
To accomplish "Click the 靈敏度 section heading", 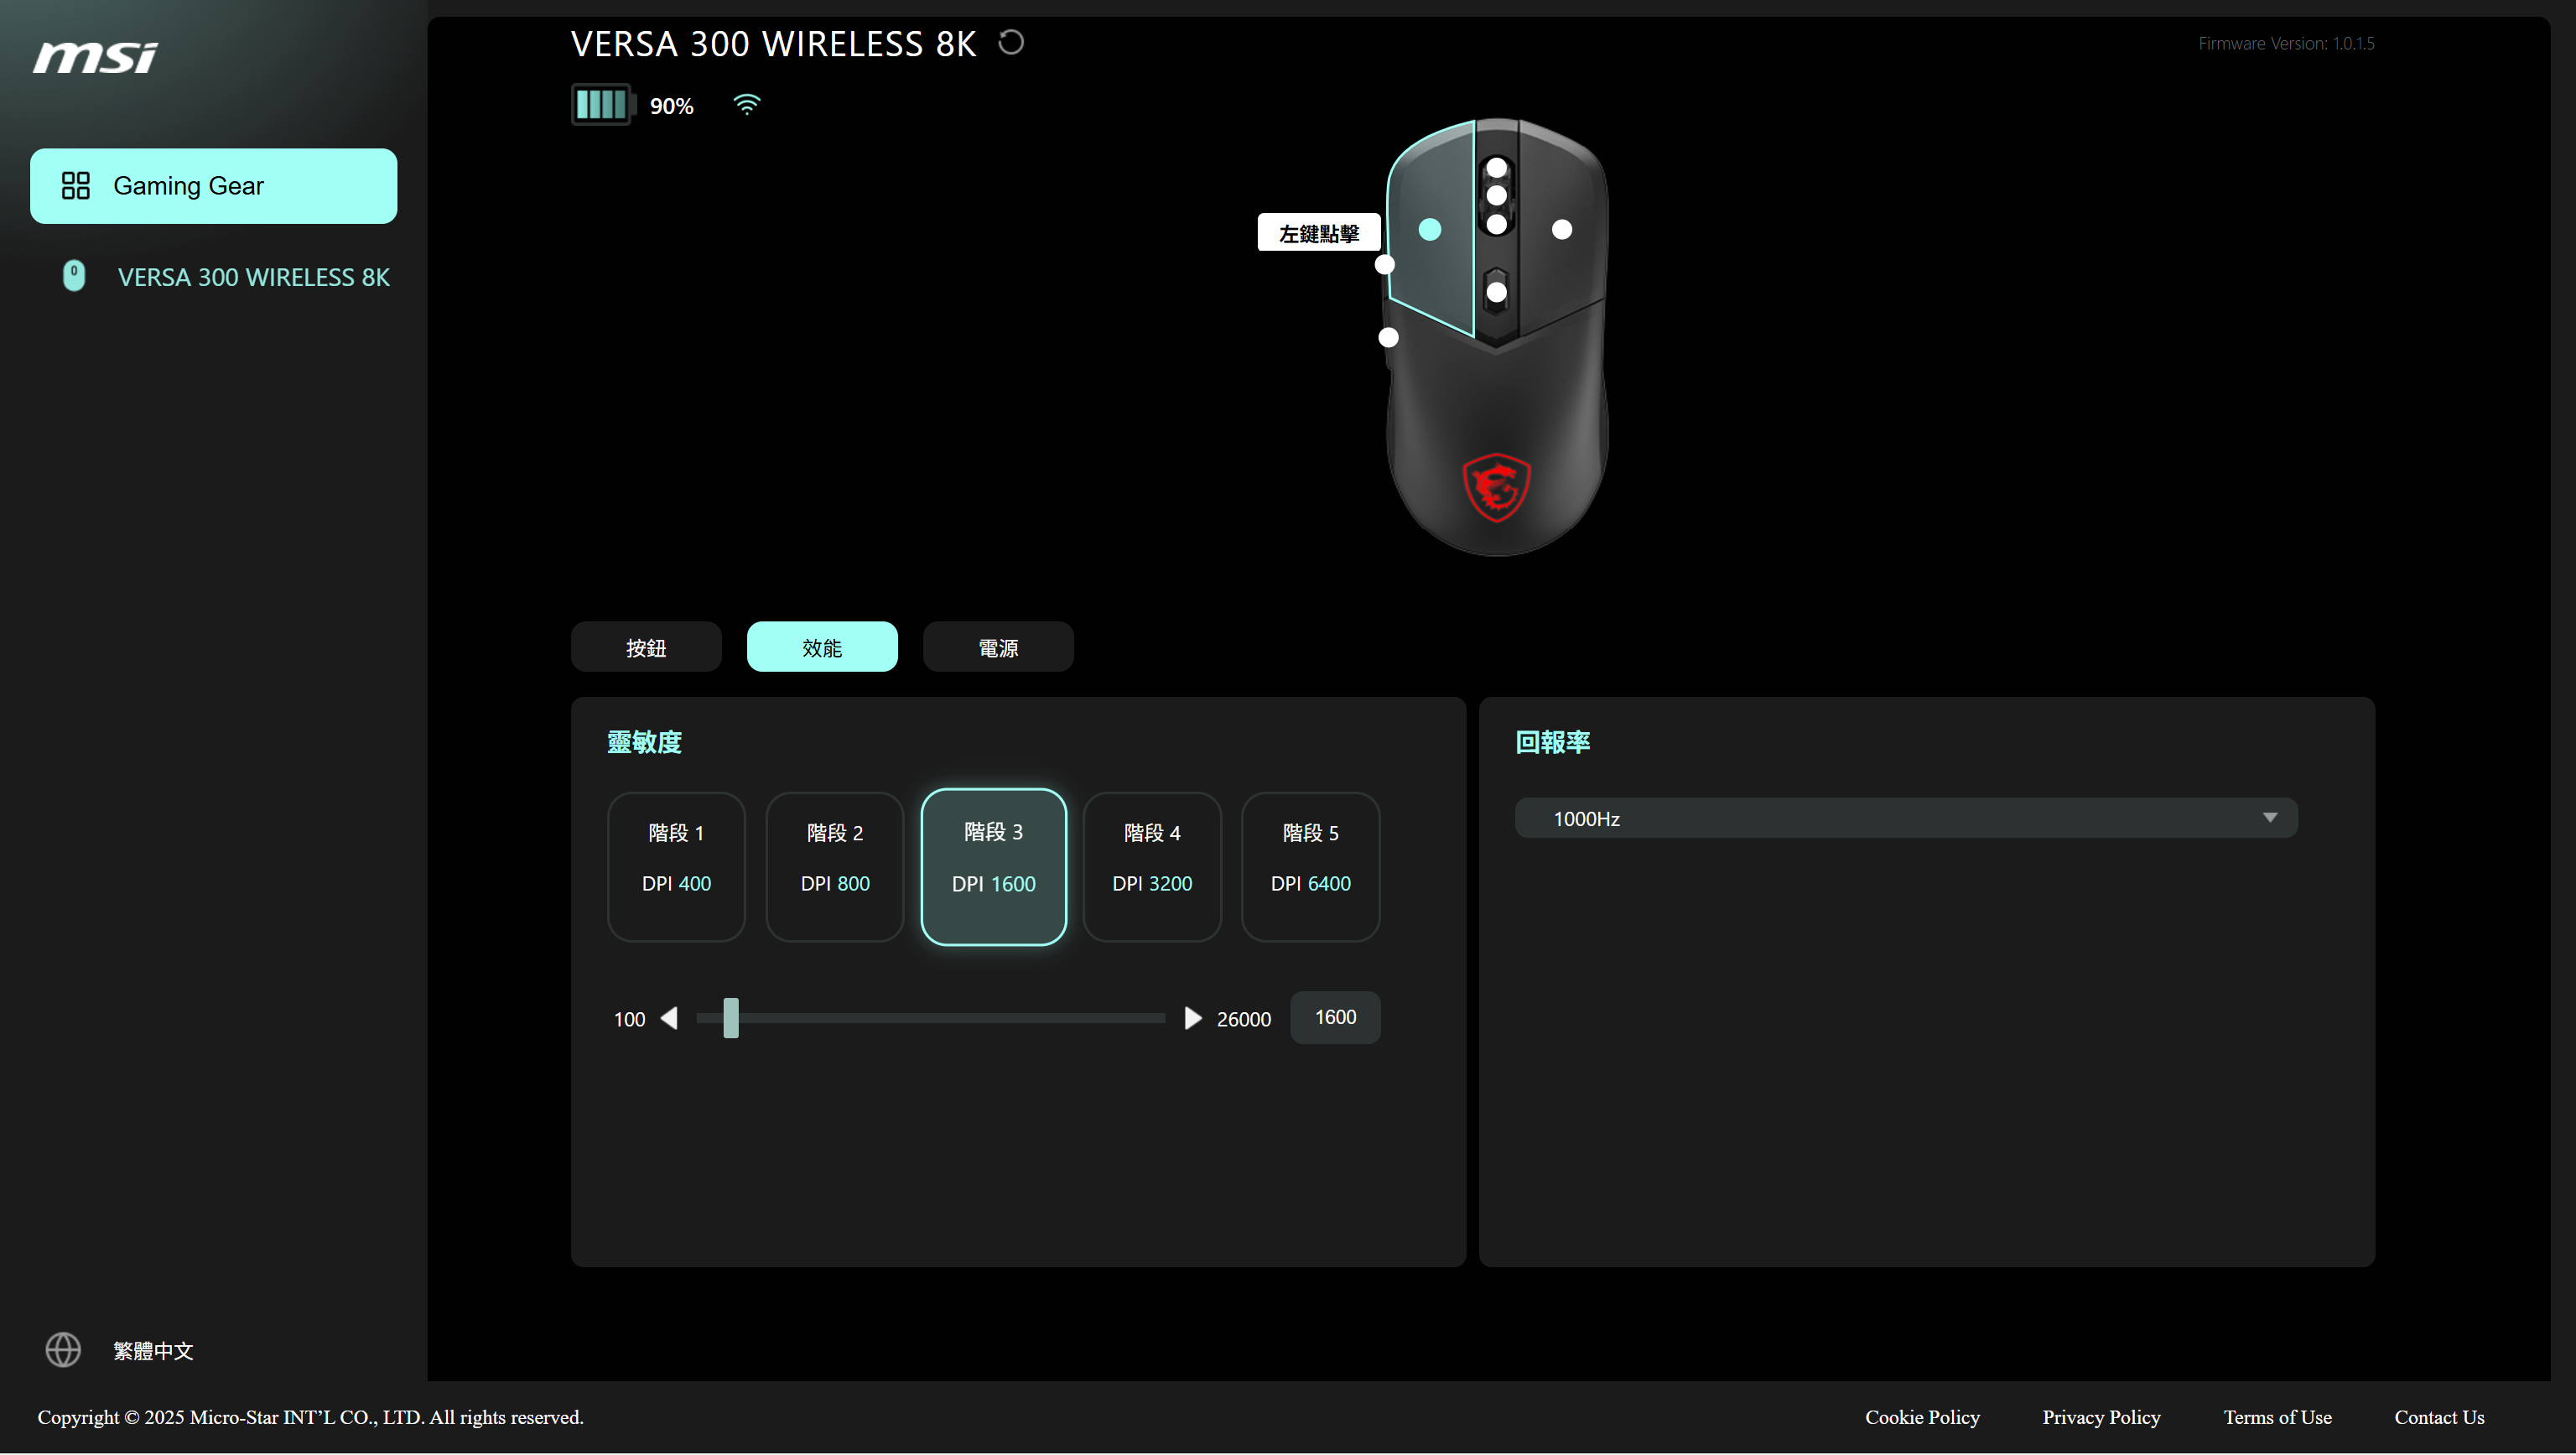I will pyautogui.click(x=644, y=742).
